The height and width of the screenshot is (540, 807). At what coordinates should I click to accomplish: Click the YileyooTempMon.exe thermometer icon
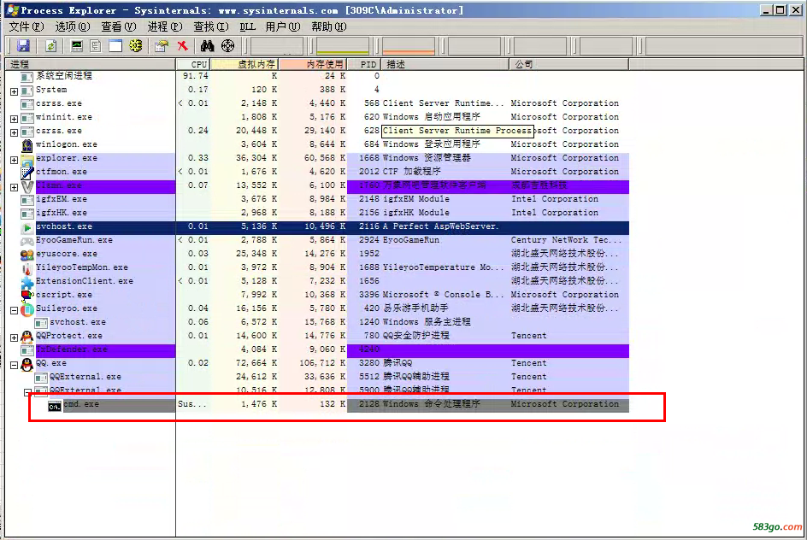(x=27, y=268)
